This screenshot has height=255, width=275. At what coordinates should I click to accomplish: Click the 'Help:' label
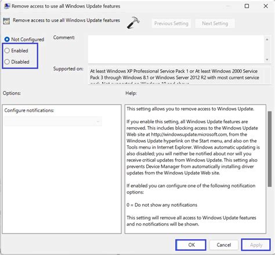click(131, 93)
